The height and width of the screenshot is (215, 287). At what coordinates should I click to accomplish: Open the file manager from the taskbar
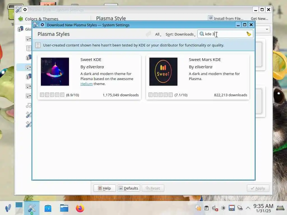[64, 208]
